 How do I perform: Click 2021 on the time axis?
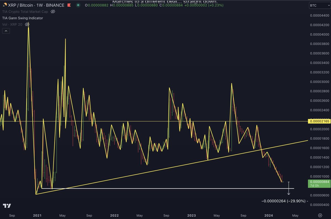pyautogui.click(x=37, y=215)
